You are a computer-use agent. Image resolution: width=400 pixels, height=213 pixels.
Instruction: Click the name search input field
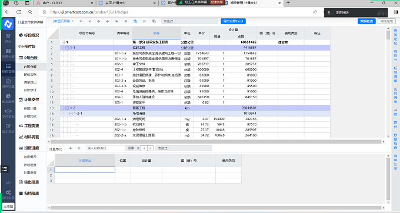coord(105,148)
